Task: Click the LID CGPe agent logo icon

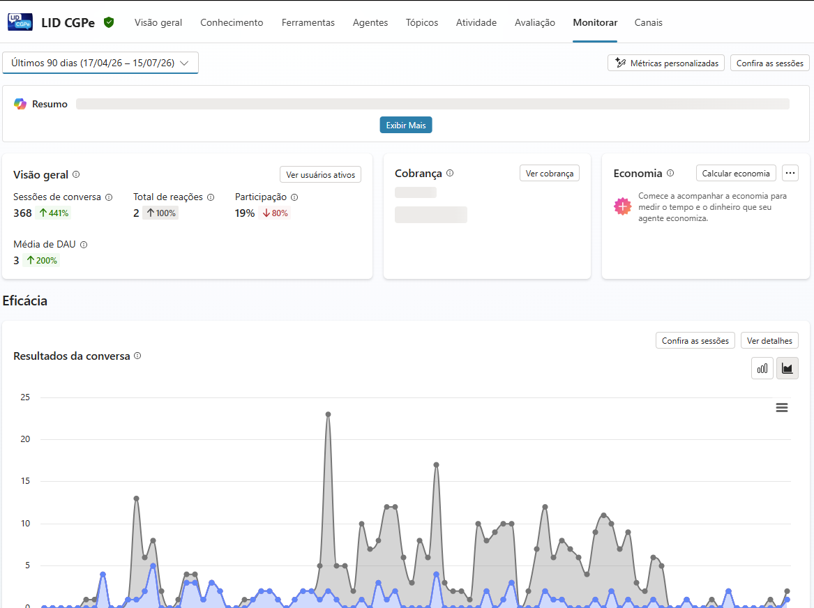Action: (20, 22)
